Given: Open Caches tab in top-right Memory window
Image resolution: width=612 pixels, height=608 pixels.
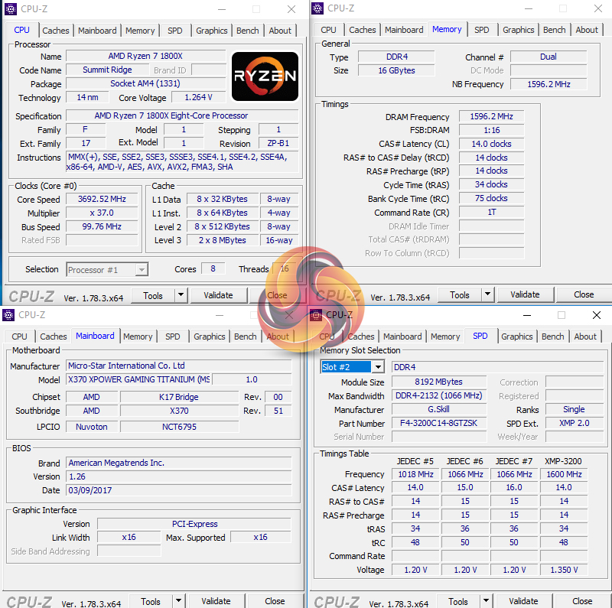Looking at the screenshot, I should (362, 30).
